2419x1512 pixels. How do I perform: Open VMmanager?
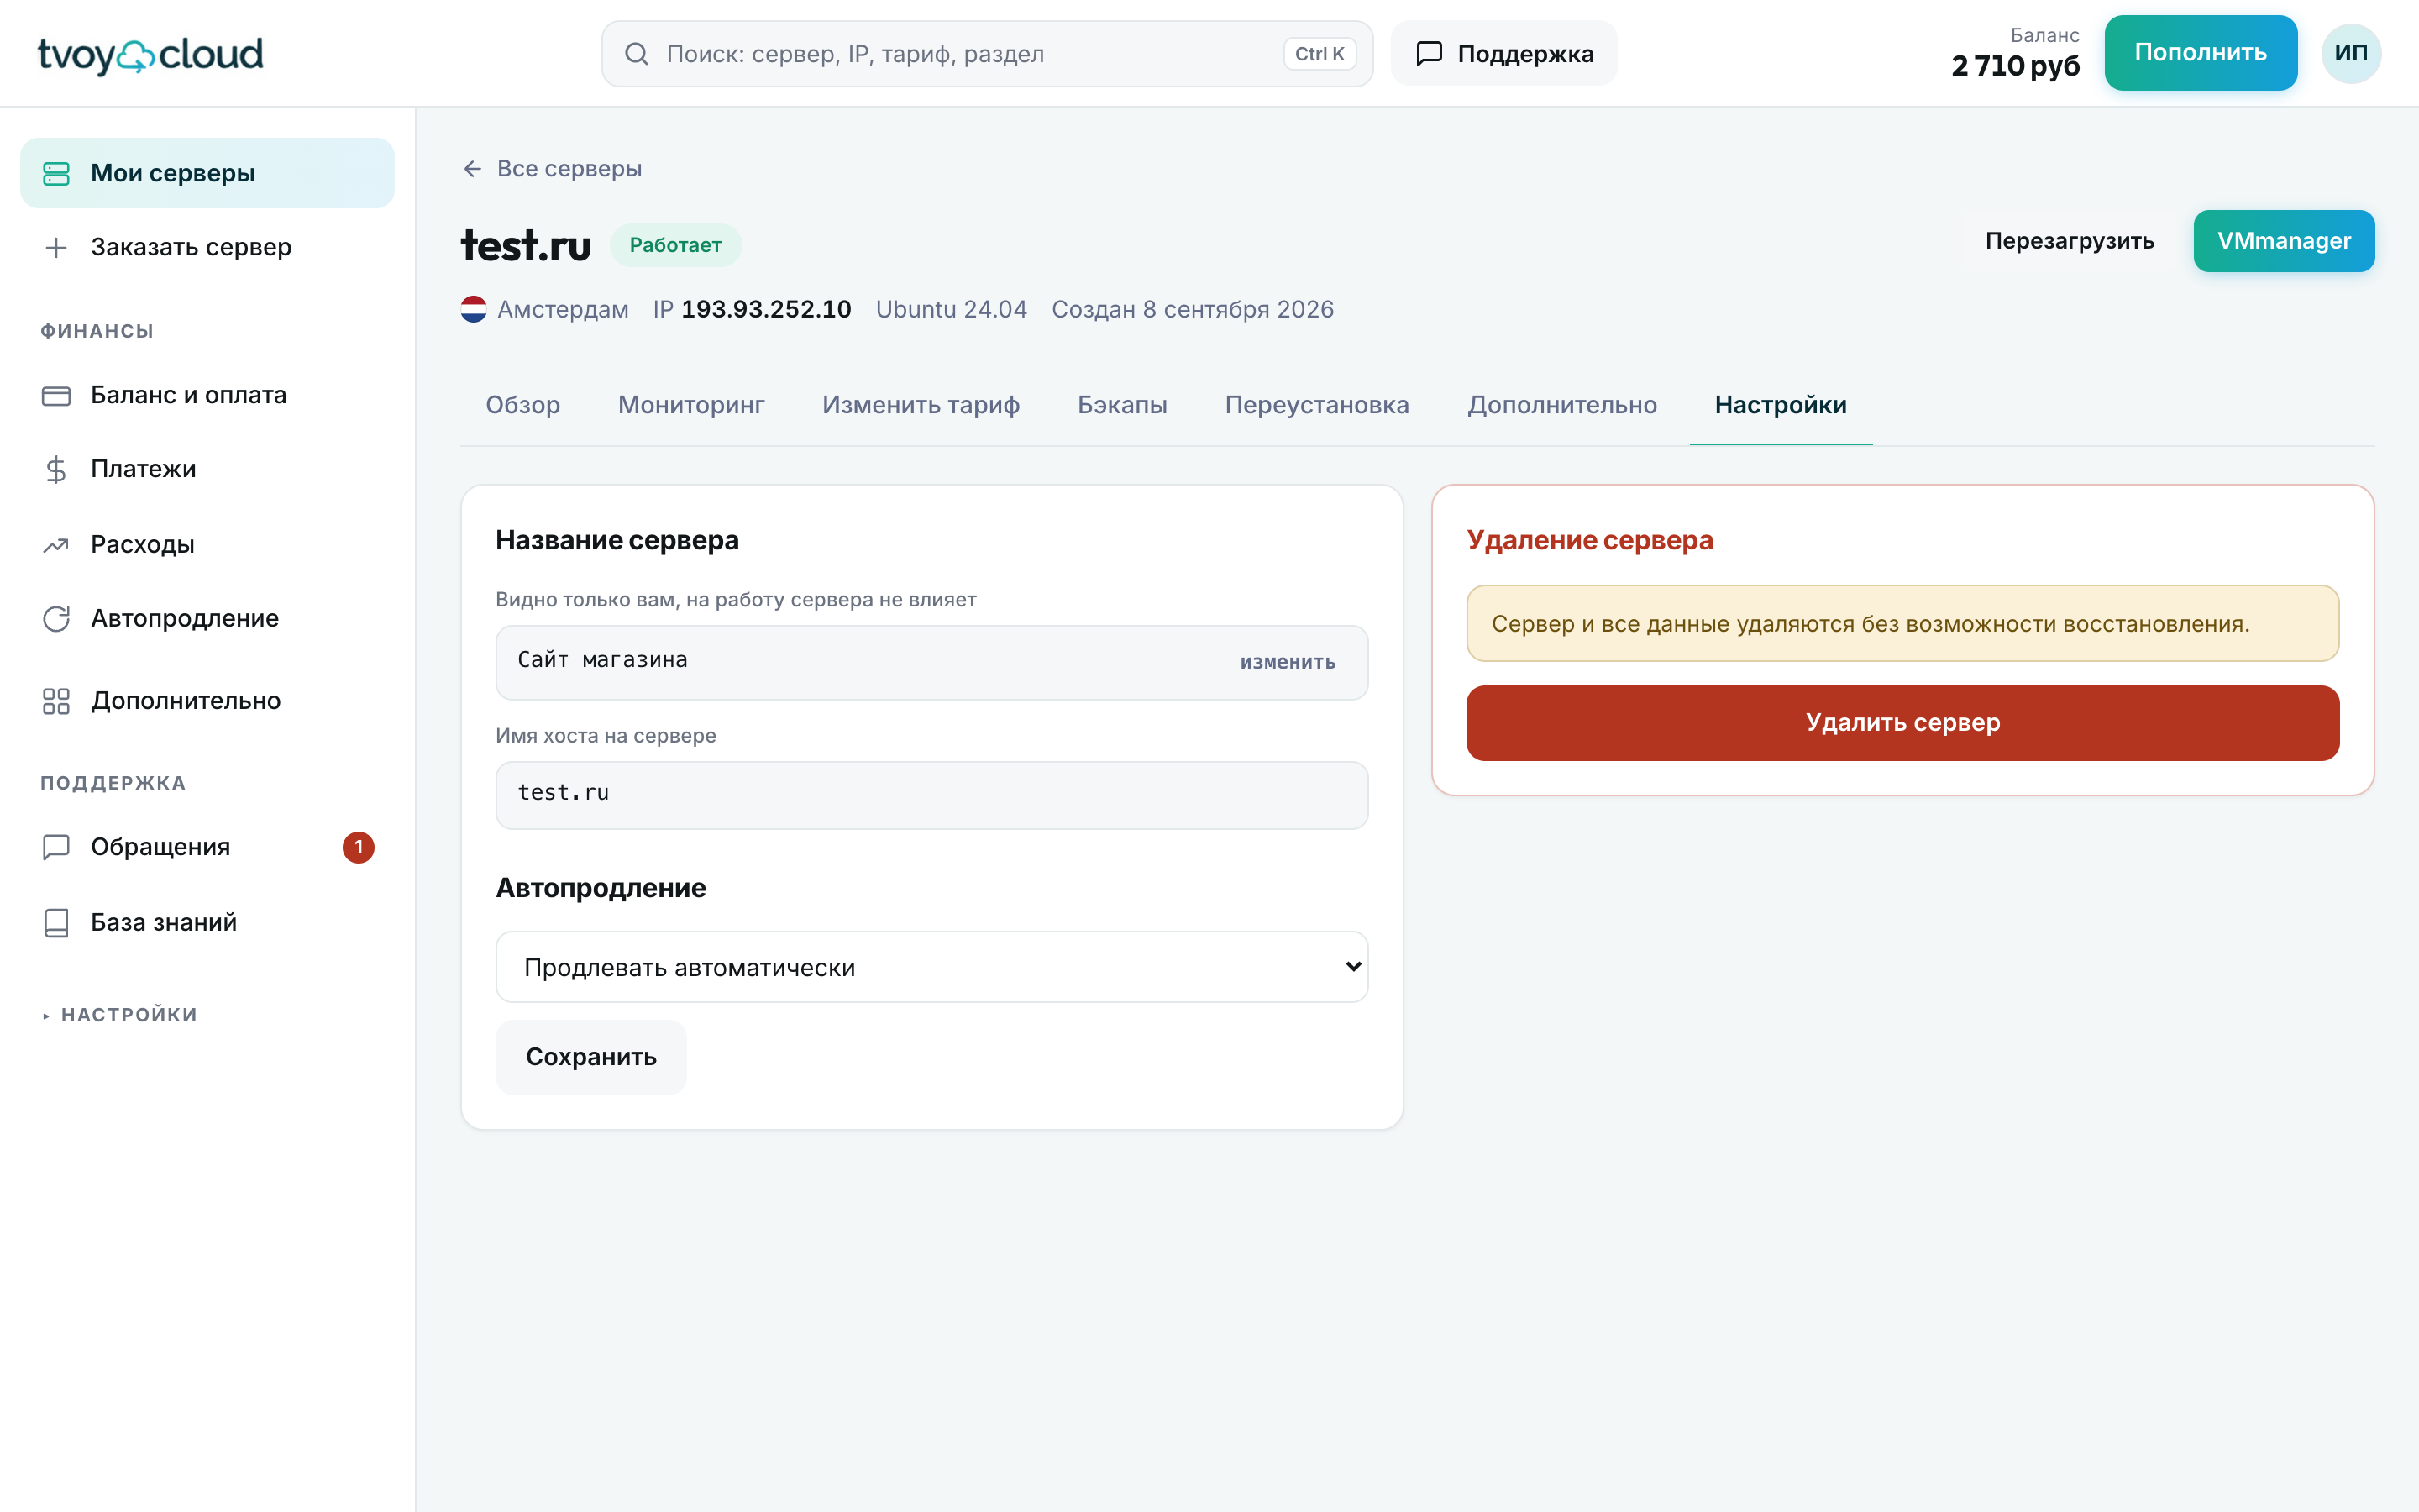point(2283,241)
